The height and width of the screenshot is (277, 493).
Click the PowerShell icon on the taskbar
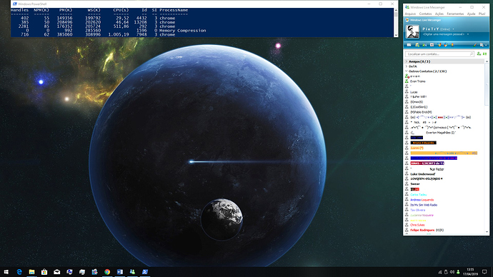pos(145,272)
